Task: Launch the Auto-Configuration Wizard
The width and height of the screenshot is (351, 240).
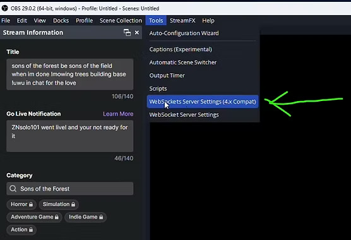Action: (203, 33)
